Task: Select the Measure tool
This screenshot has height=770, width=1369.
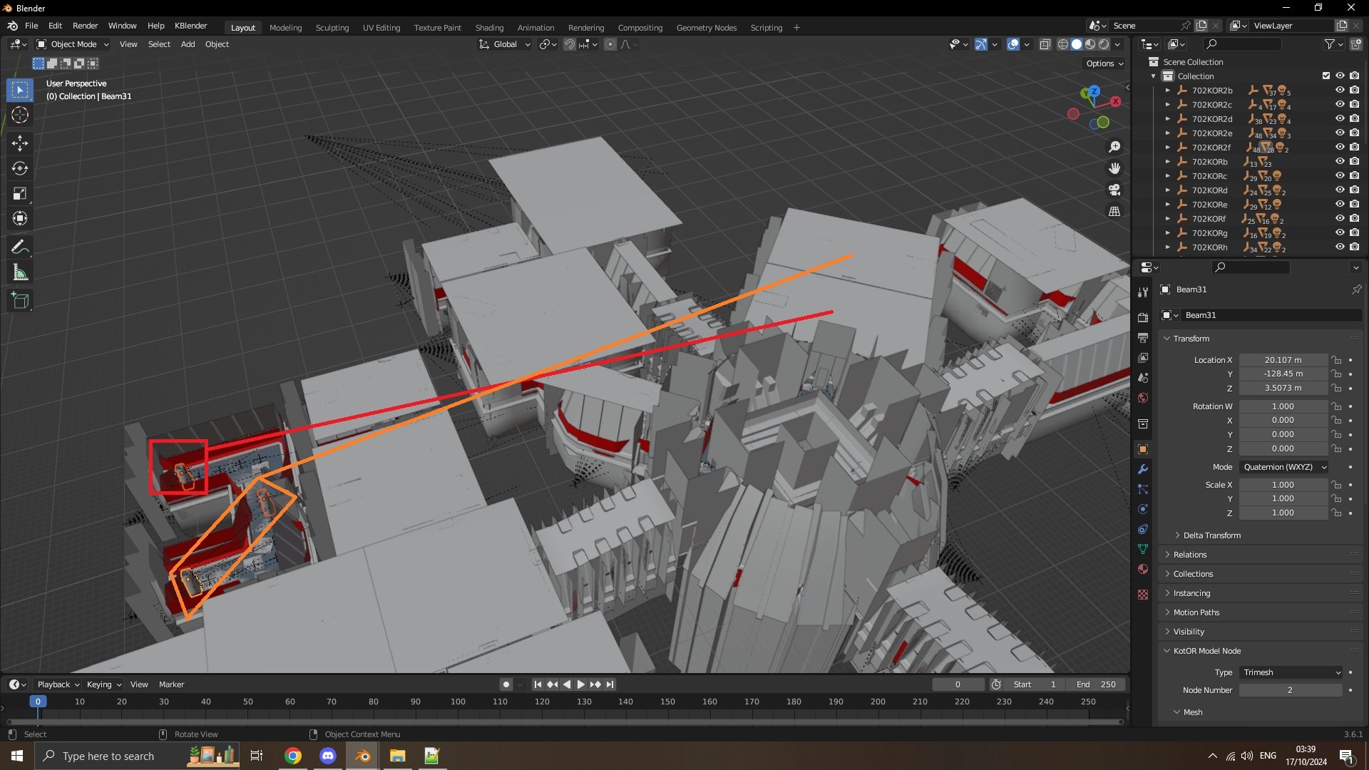Action: pos(20,272)
